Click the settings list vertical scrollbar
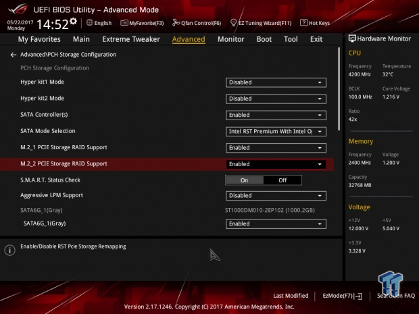Viewport: 419px width, 314px height. click(x=339, y=89)
